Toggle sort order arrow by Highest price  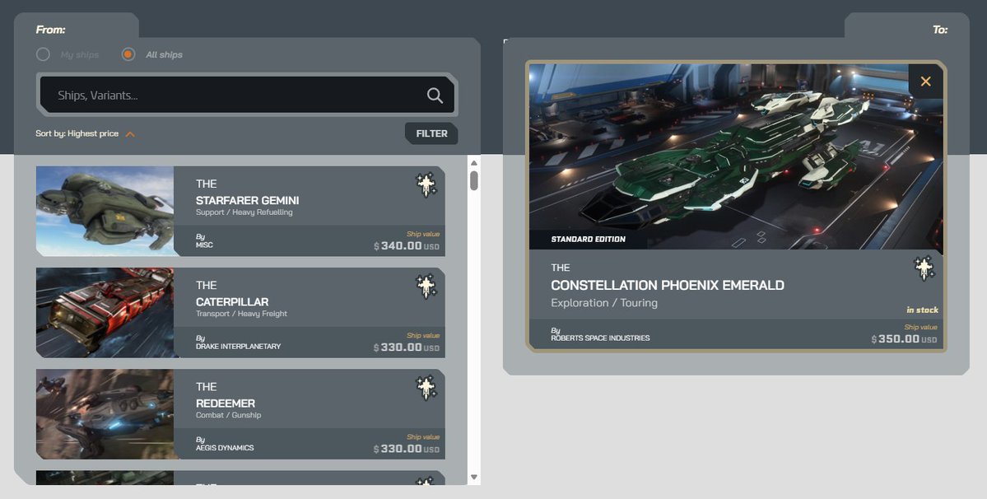coord(130,134)
